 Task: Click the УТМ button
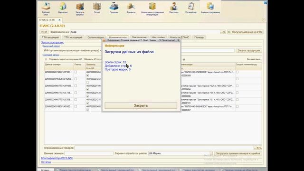coord(44,32)
